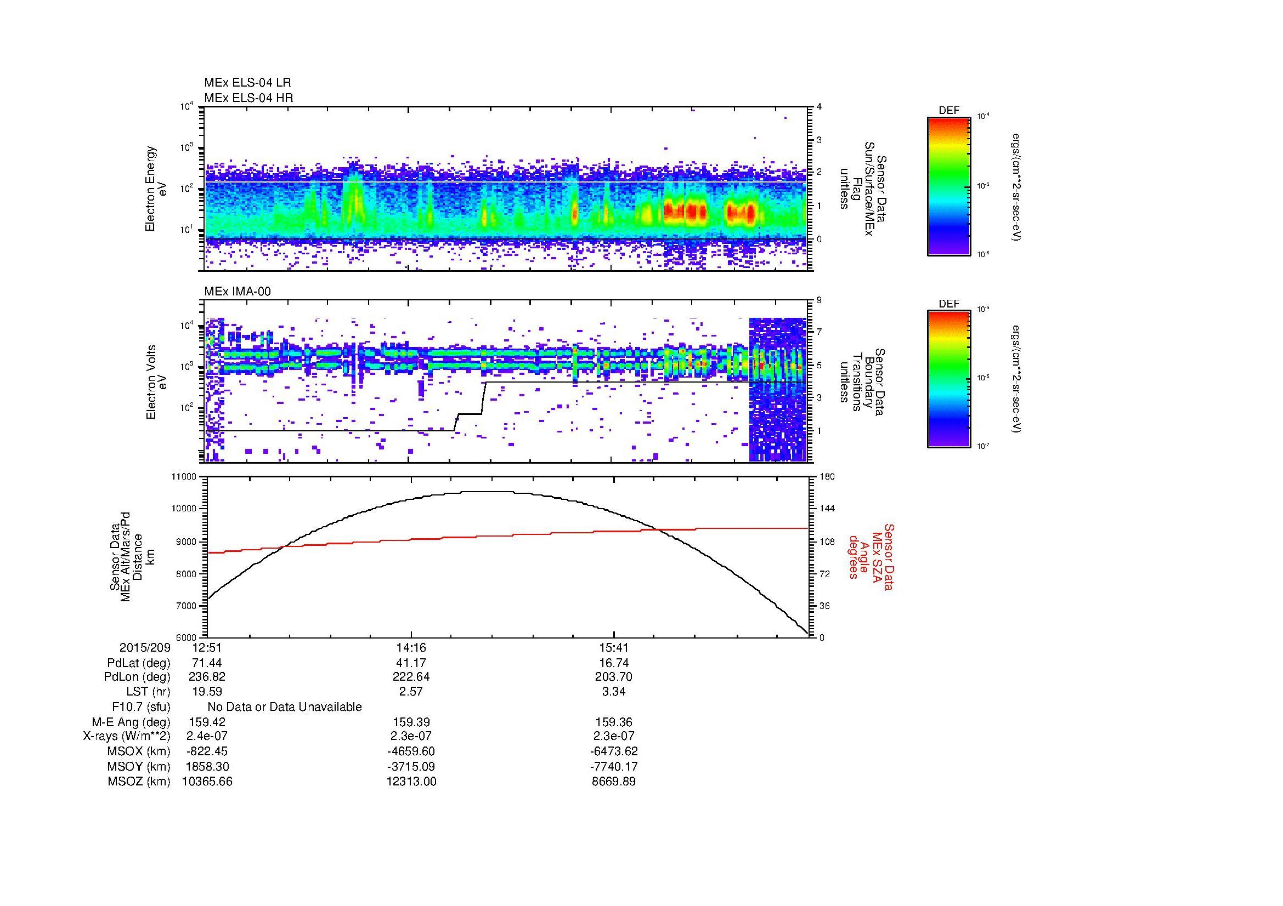
Task: Click M-E Ang value '159.39'
Action: [411, 722]
